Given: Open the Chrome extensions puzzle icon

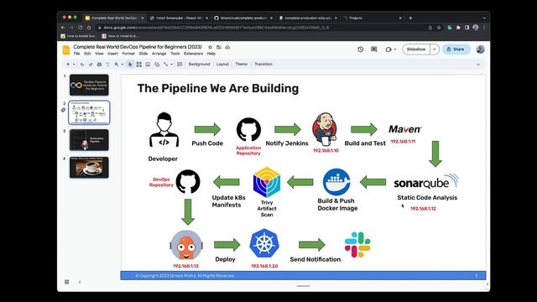Looking at the screenshot, I should pos(458,28).
